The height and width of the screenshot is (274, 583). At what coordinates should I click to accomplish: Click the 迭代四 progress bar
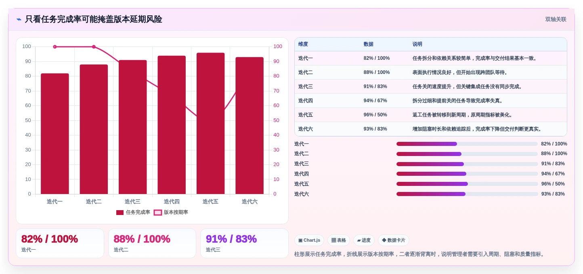tap(467, 174)
